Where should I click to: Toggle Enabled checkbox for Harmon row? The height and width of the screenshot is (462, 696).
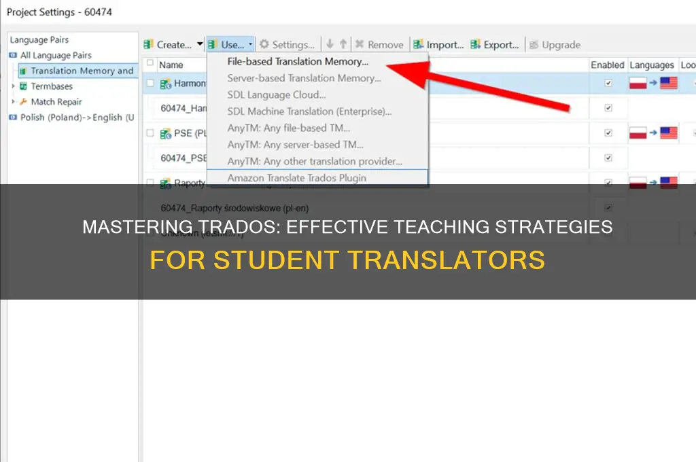pyautogui.click(x=608, y=83)
